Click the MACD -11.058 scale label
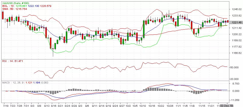243x107 pixels. tap(235, 100)
